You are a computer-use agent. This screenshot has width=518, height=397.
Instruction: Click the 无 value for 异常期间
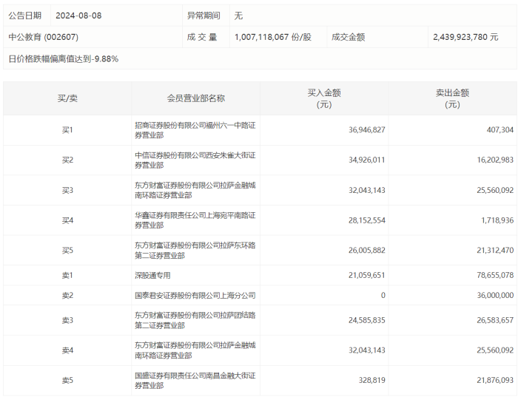point(238,16)
